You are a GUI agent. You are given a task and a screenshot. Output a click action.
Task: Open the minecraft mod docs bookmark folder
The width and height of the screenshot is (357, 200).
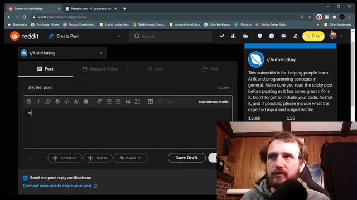click(x=185, y=24)
